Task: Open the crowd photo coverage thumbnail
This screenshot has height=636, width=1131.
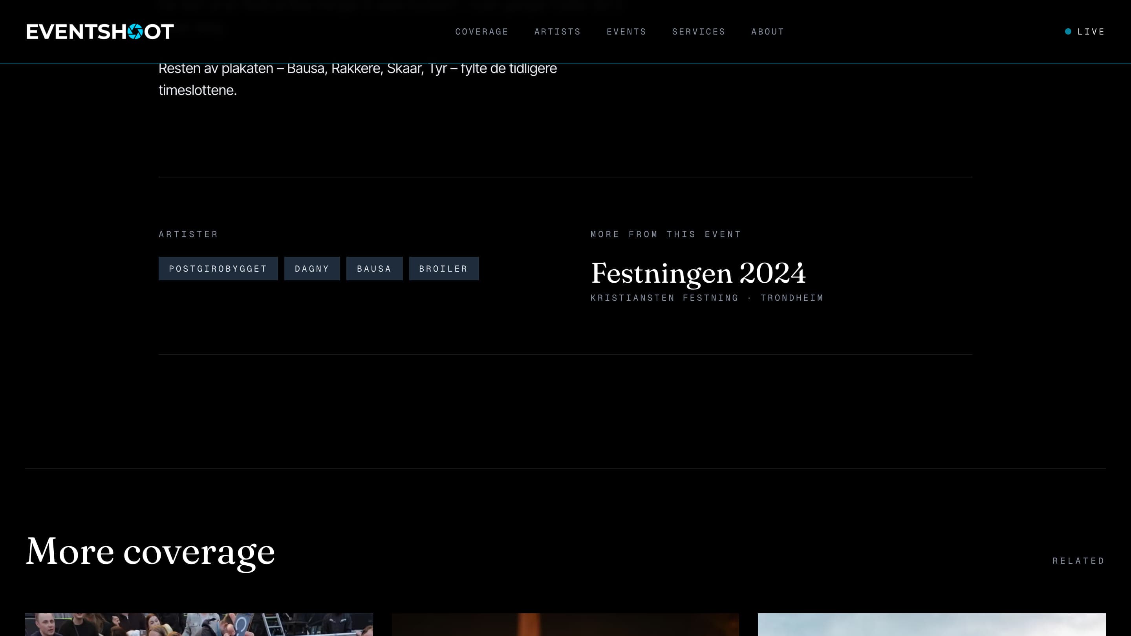Action: coord(199,625)
